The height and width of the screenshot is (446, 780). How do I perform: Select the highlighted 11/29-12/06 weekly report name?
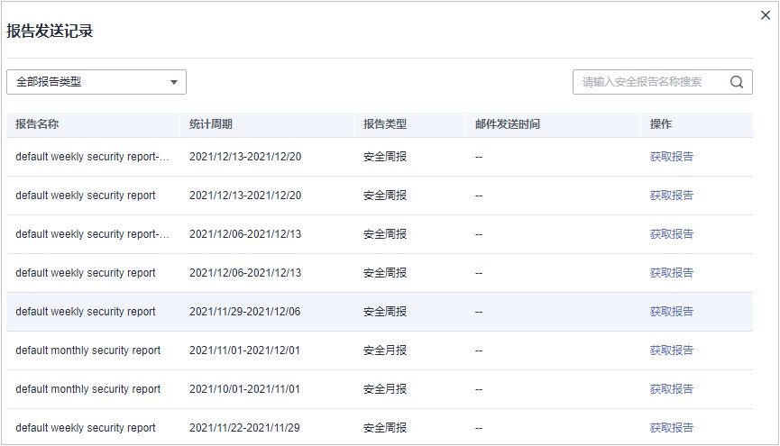86,312
